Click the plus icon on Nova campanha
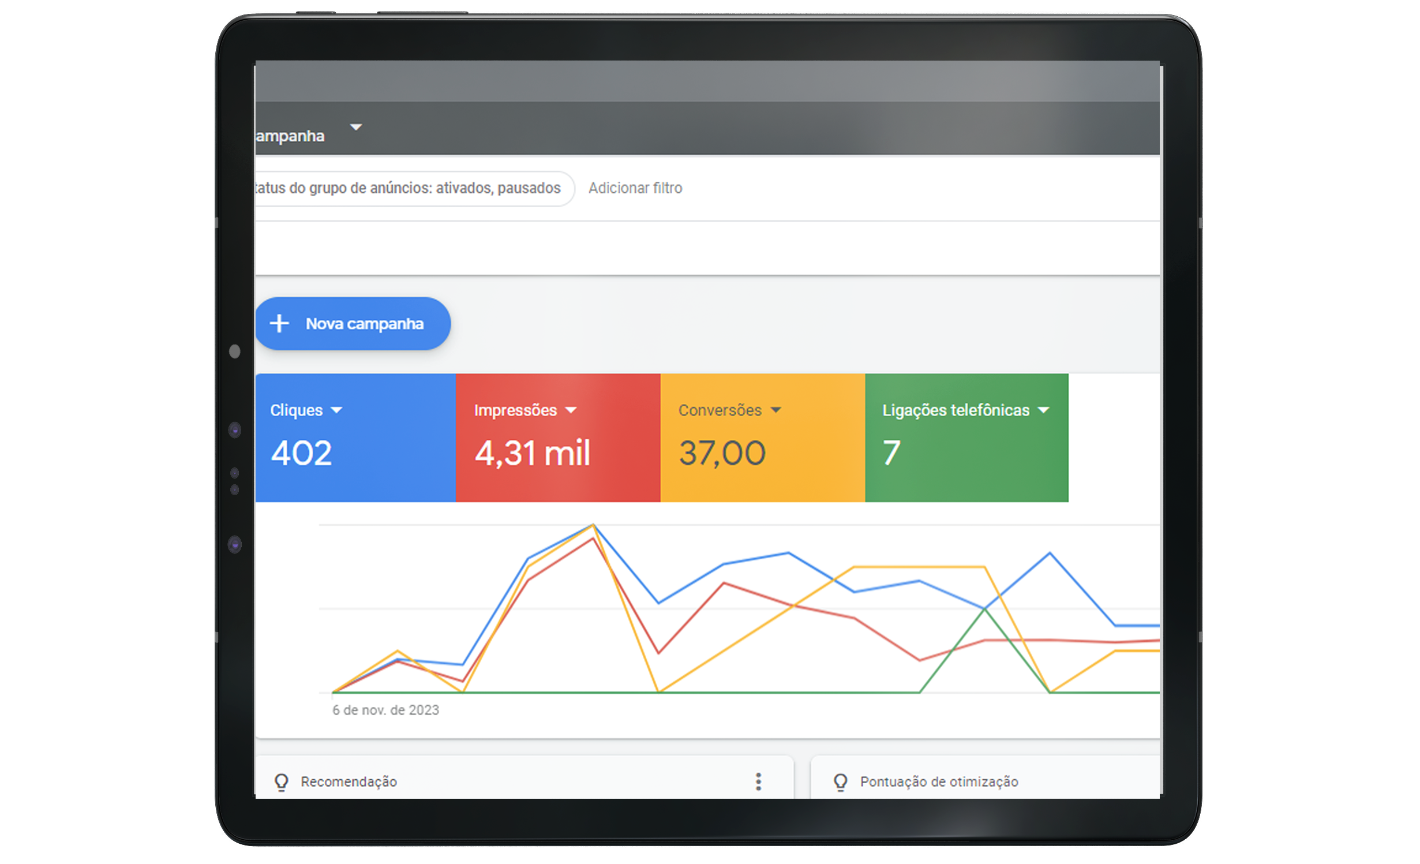This screenshot has height=864, width=1420. point(279,324)
